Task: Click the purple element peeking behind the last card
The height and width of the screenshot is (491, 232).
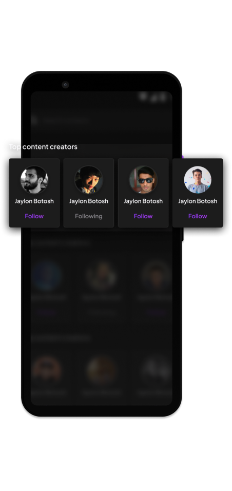Action: click(x=182, y=157)
